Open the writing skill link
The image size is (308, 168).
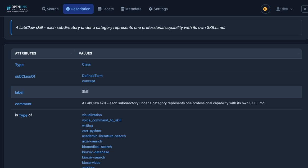pos(87,126)
